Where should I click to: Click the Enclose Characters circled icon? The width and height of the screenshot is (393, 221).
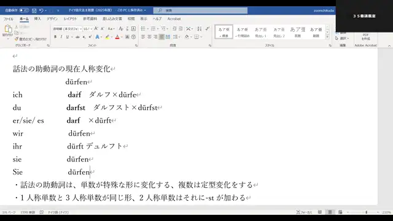(x=133, y=37)
